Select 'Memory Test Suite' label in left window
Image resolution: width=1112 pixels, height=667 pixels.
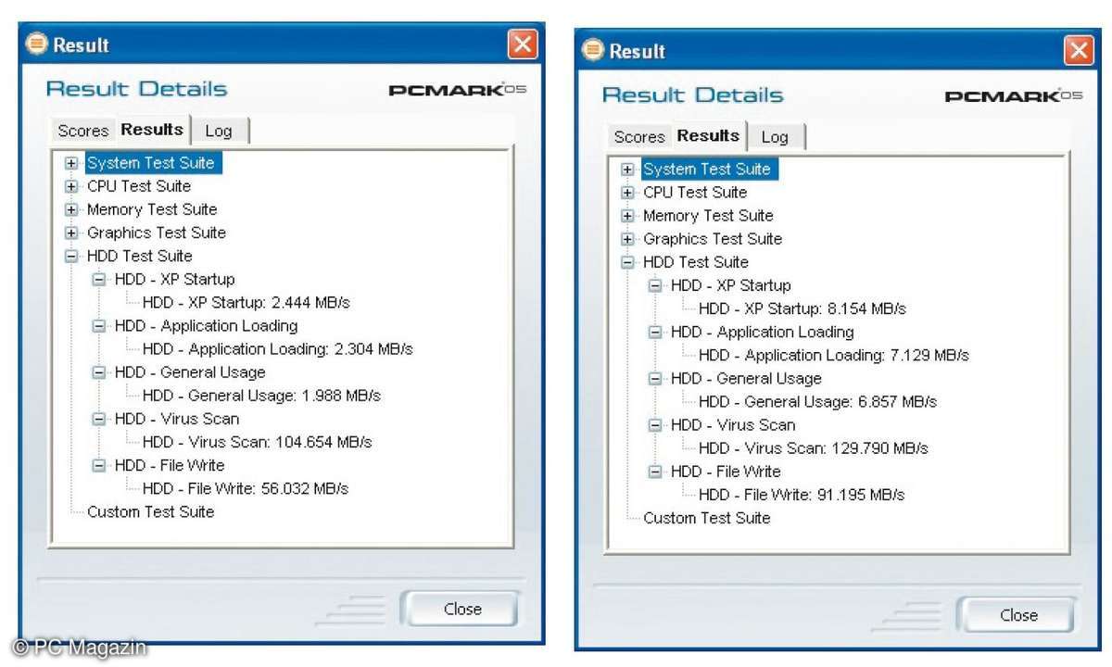tap(152, 209)
